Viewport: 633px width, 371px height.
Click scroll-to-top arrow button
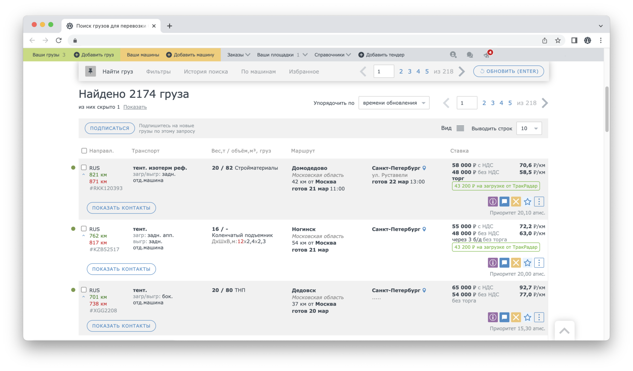[x=564, y=331]
